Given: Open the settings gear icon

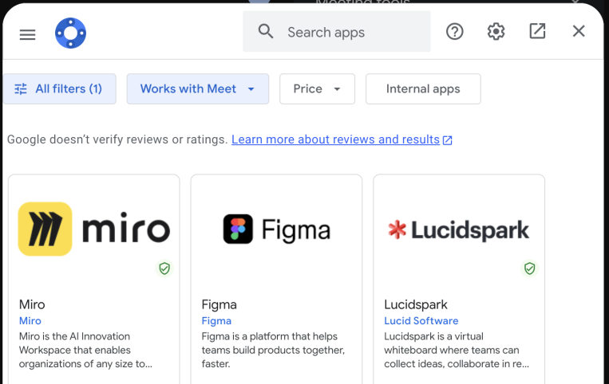Looking at the screenshot, I should [x=496, y=31].
